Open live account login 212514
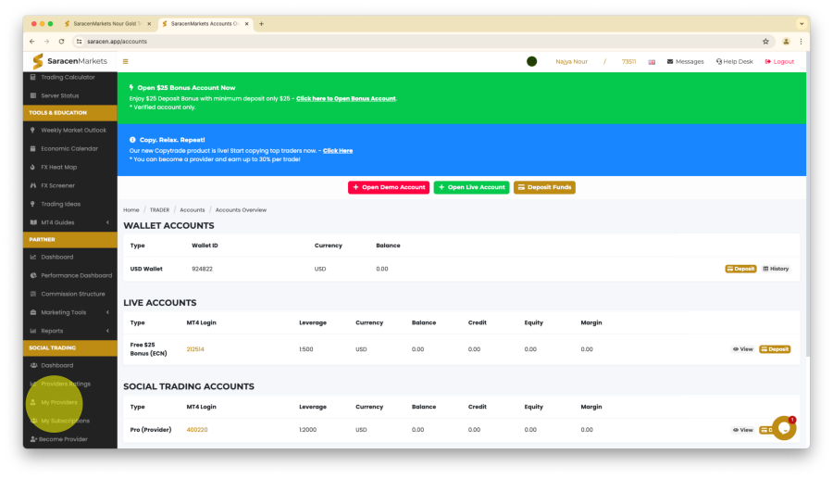The width and height of the screenshot is (833, 479). point(195,350)
